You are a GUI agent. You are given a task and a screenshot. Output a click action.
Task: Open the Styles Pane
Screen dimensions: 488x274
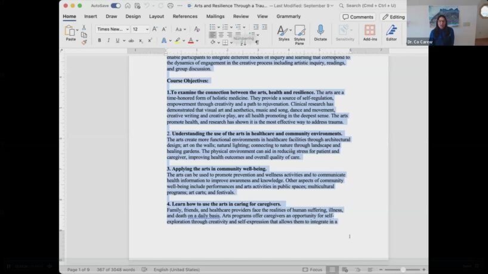299,33
